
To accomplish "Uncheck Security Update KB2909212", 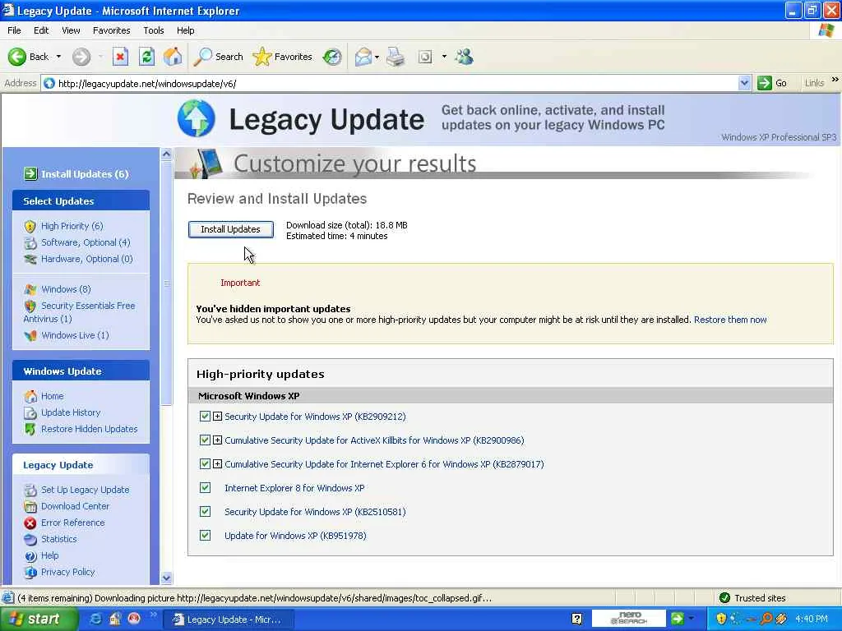I will 205,416.
